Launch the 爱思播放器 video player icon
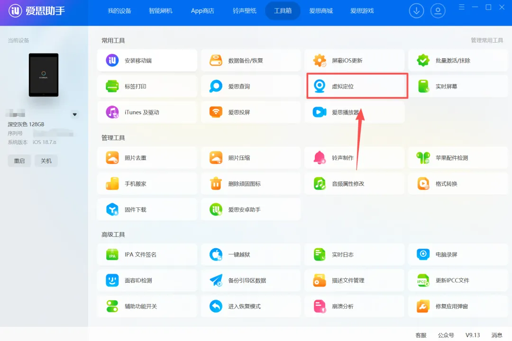The height and width of the screenshot is (341, 512). pos(320,112)
